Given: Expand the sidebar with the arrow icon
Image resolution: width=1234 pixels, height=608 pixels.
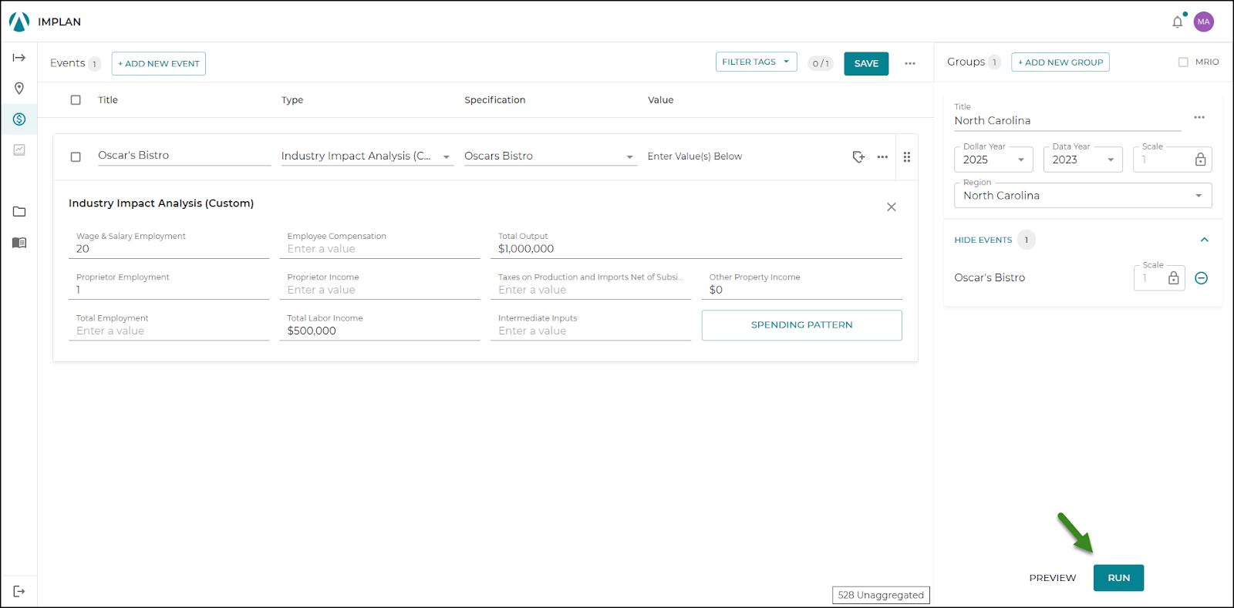Looking at the screenshot, I should (19, 58).
